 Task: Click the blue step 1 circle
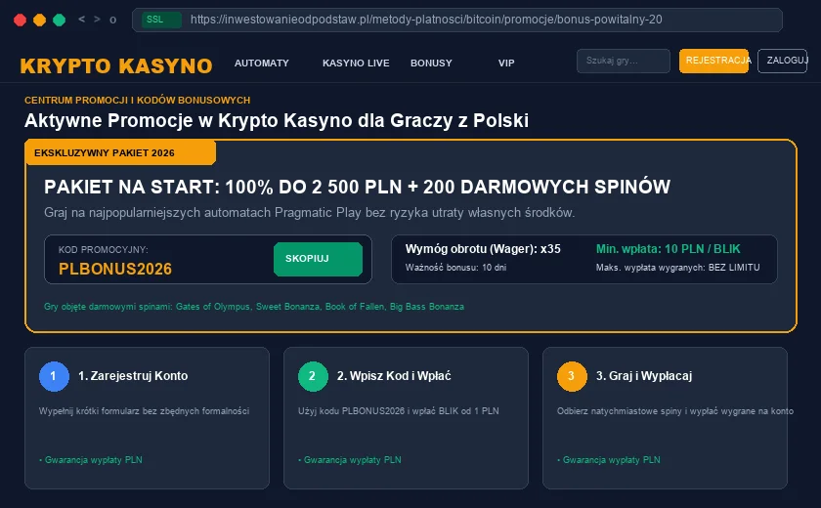click(54, 376)
